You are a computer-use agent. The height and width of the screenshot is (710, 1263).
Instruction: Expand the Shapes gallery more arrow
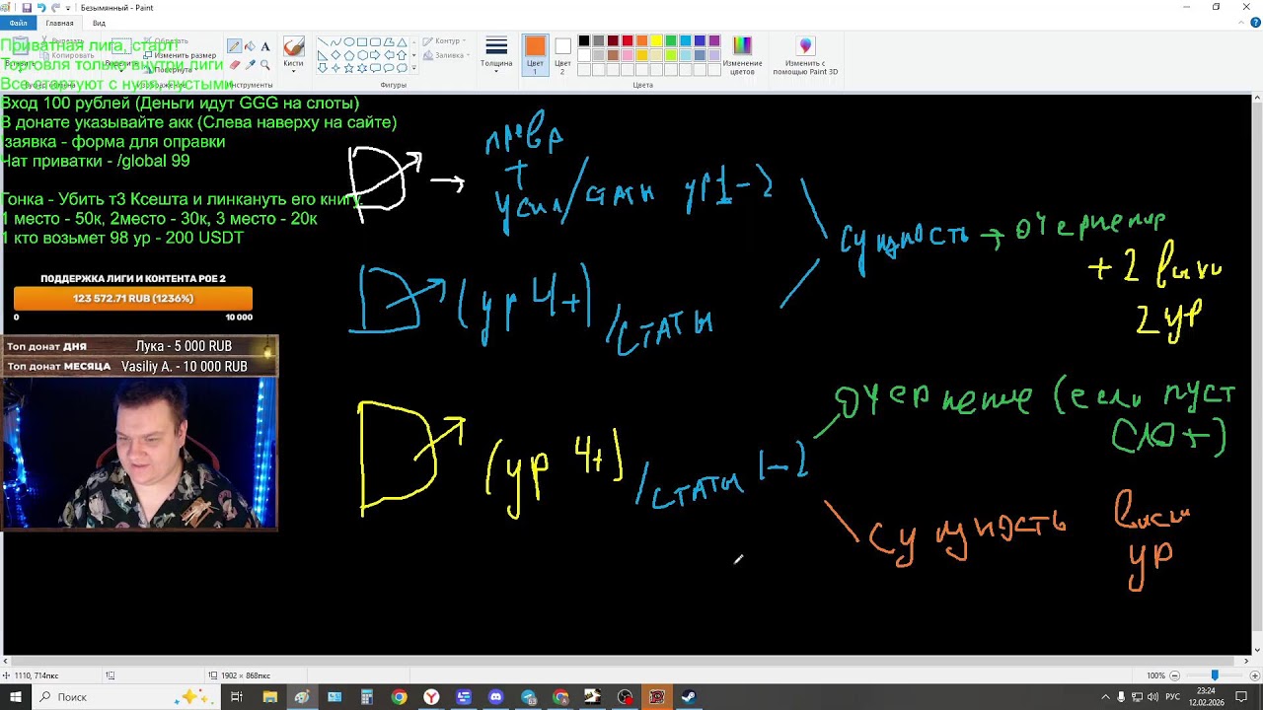click(412, 67)
